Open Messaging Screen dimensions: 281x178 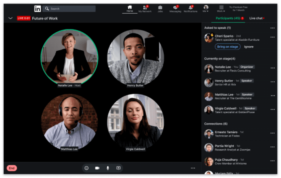[175, 9]
